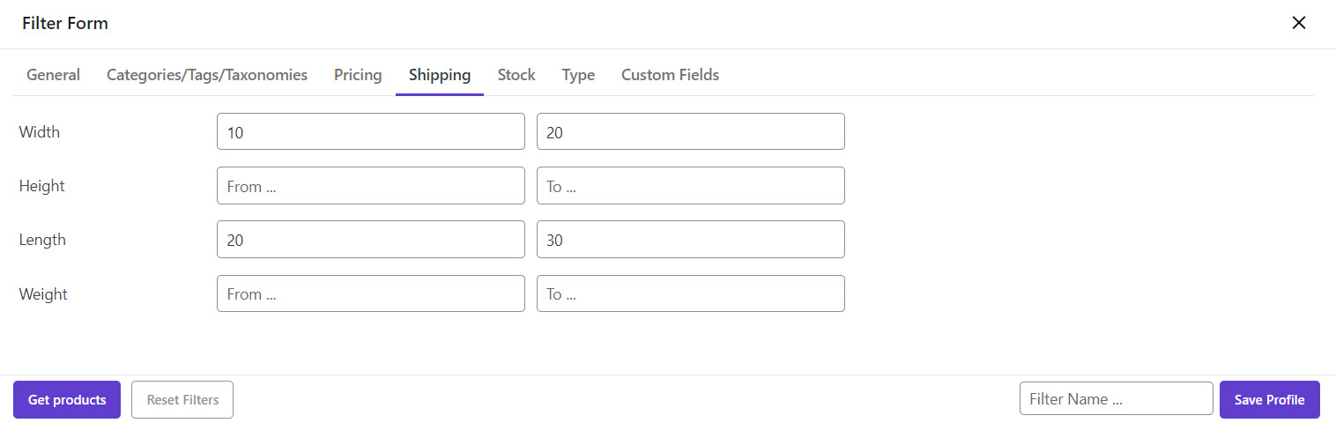
Task: Click the Width to field containing 20
Action: click(x=690, y=132)
